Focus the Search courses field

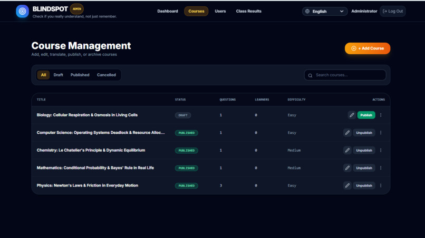pyautogui.click(x=345, y=75)
